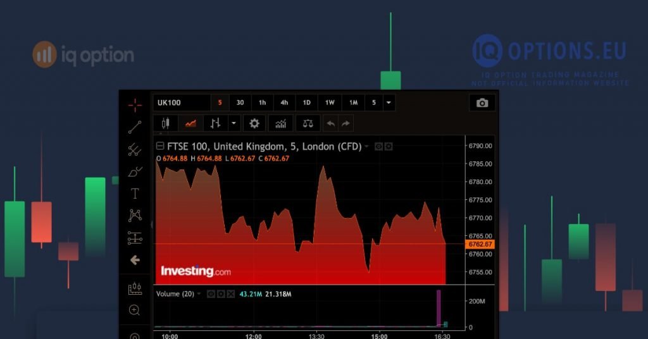Activate the zoom in tool
The width and height of the screenshot is (648, 339).
[134, 310]
